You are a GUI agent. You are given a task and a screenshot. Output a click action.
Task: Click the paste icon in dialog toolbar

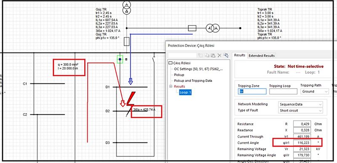[213, 55]
